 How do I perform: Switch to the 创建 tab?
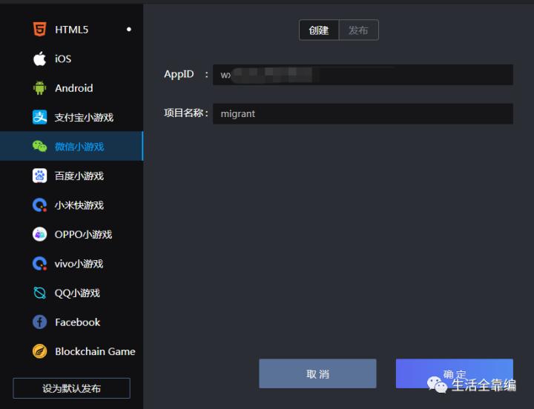[x=319, y=30]
